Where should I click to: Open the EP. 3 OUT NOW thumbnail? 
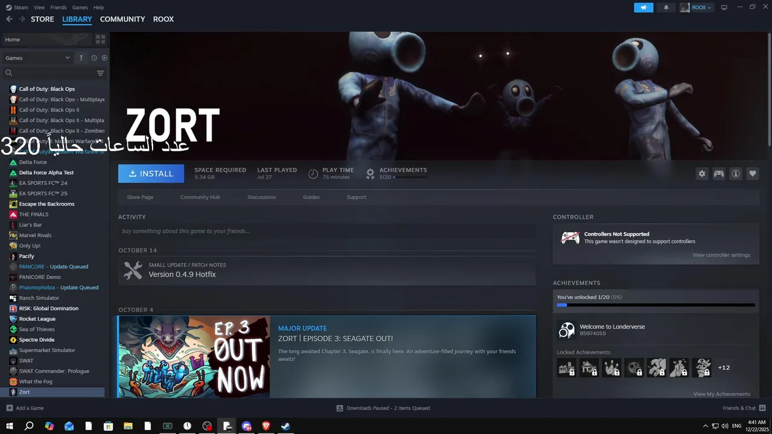click(194, 356)
